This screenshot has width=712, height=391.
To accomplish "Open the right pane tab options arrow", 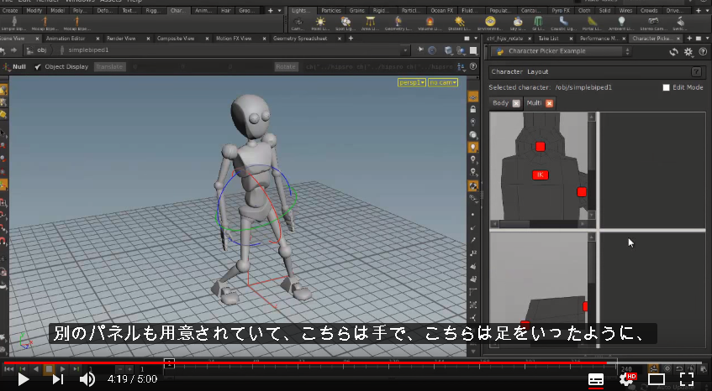I will tap(708, 39).
